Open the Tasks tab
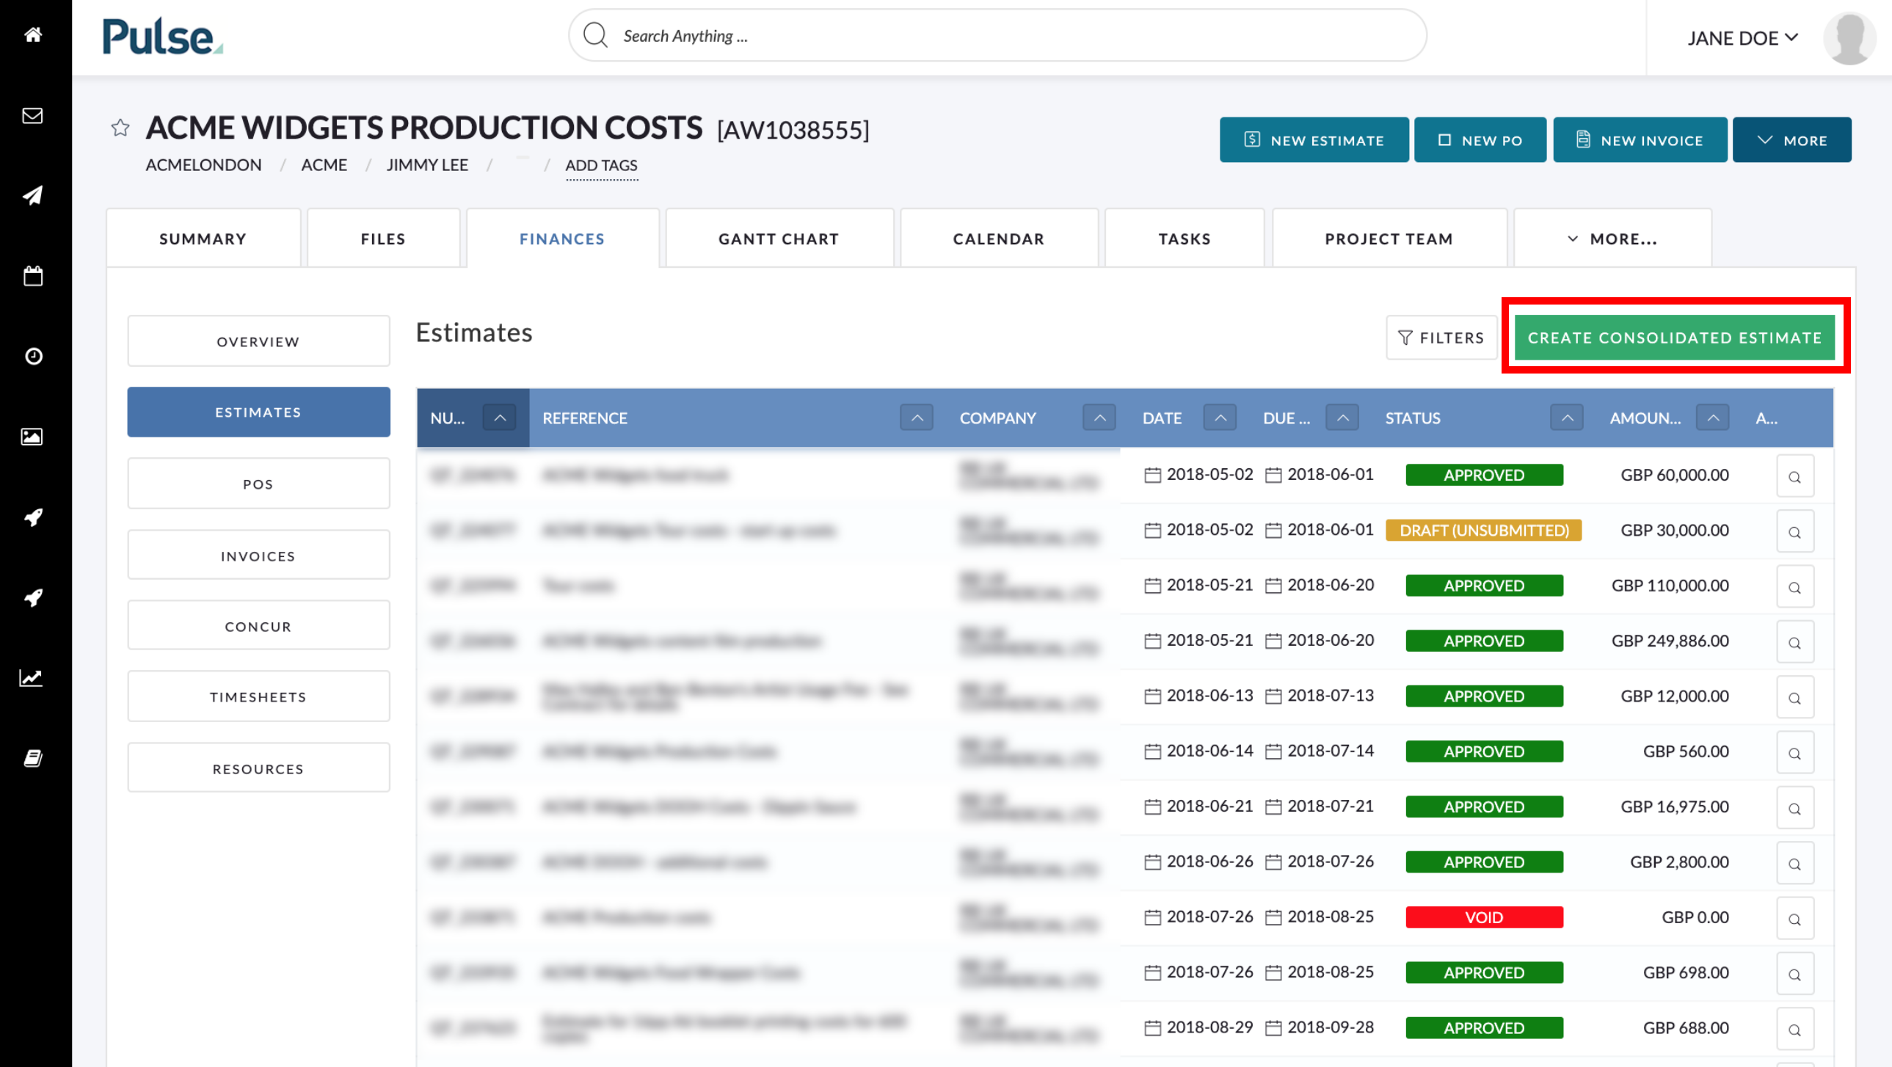This screenshot has width=1892, height=1067. 1185,238
